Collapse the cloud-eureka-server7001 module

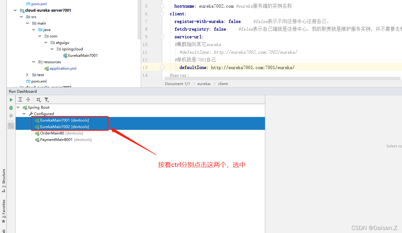[15, 10]
